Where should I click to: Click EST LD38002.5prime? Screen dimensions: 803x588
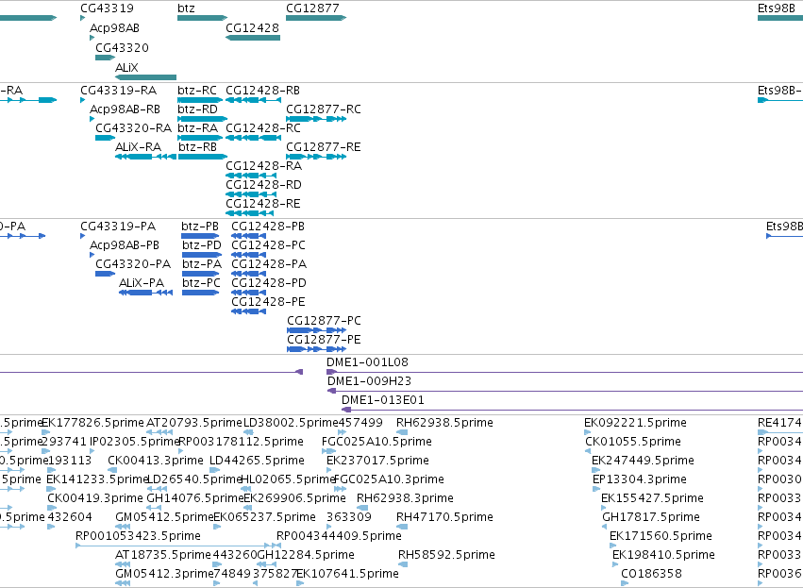pos(248,433)
